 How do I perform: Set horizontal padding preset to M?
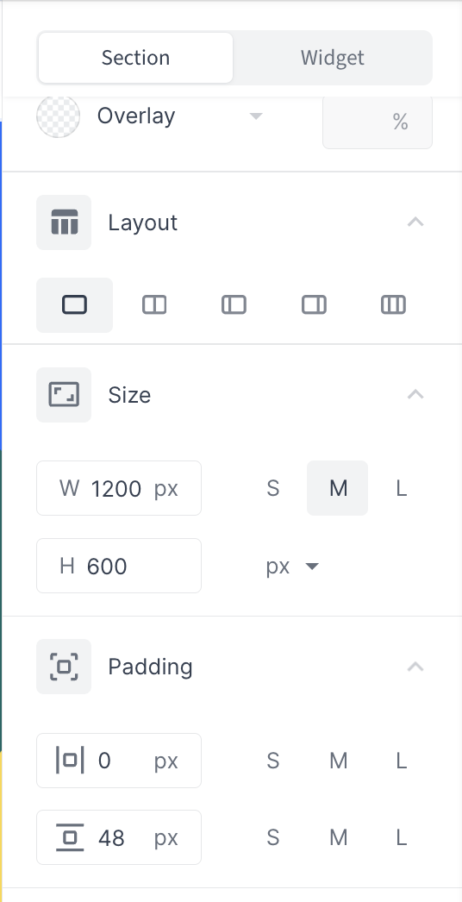[x=338, y=761]
